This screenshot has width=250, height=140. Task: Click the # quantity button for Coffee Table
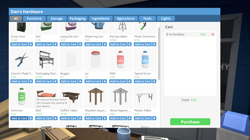point(80,118)
